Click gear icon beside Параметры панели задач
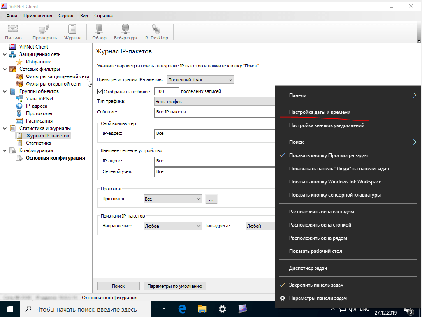Image resolution: width=422 pixels, height=317 pixels. click(282, 298)
